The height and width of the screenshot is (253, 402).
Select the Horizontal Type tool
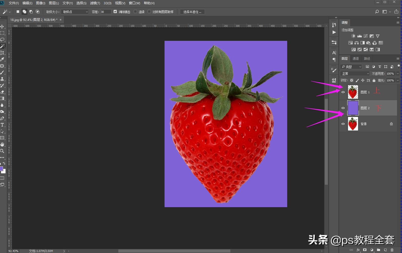point(2,125)
